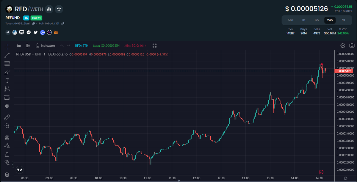357x182 pixels.
Task: Click the main price $ 0.00005126
Action: (306, 9)
